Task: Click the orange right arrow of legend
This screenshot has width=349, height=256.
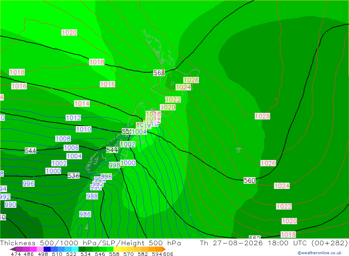Action: click(x=164, y=249)
